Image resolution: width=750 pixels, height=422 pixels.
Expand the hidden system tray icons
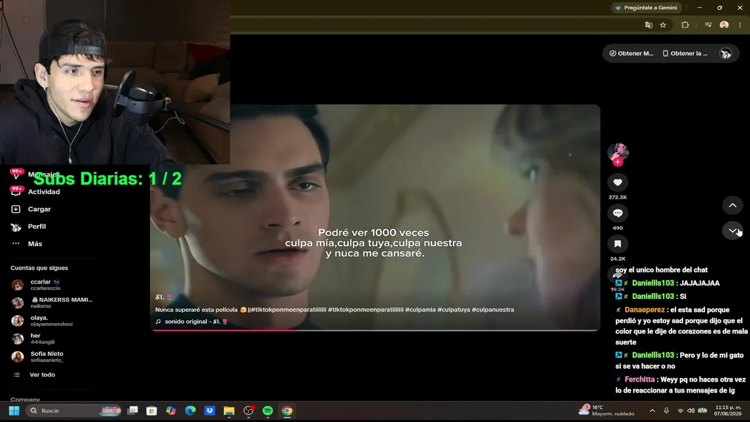click(653, 411)
